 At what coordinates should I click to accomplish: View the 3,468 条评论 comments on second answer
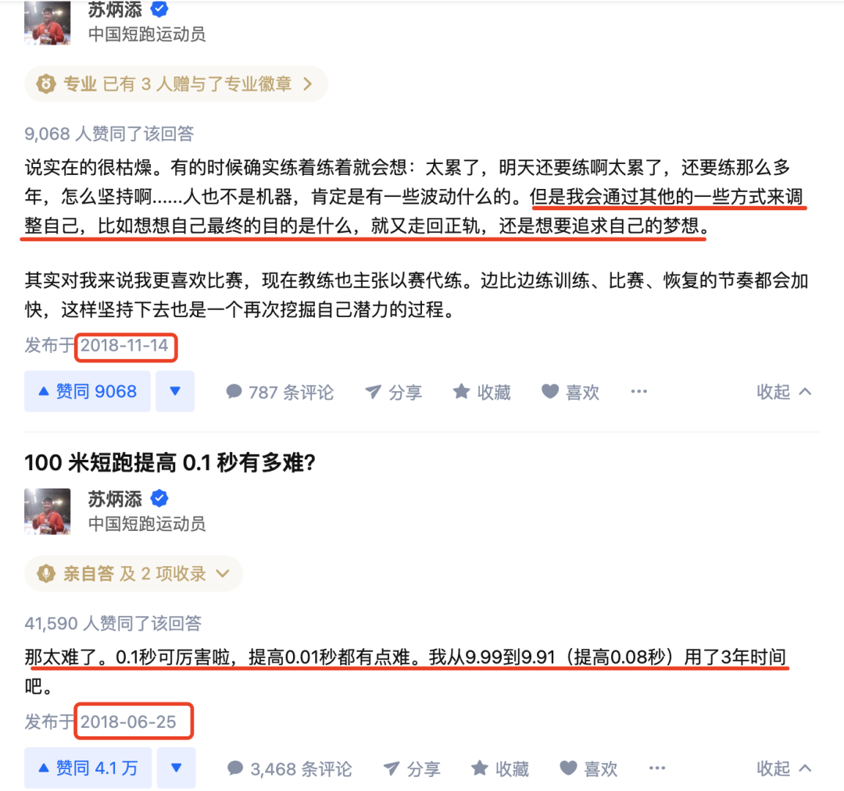tap(290, 769)
